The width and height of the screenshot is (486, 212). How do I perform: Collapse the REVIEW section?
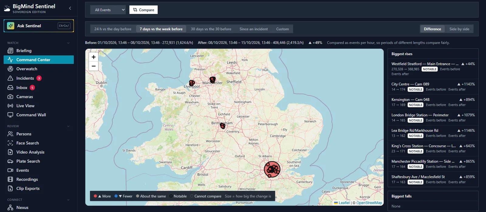pos(68,126)
